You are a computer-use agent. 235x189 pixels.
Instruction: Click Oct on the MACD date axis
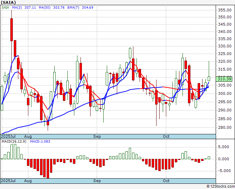tap(166, 181)
